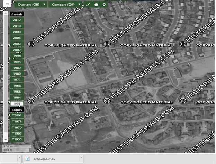This screenshot has width=216, height=164.
Task: Click the 100 m scale bar
Action: coord(17,146)
